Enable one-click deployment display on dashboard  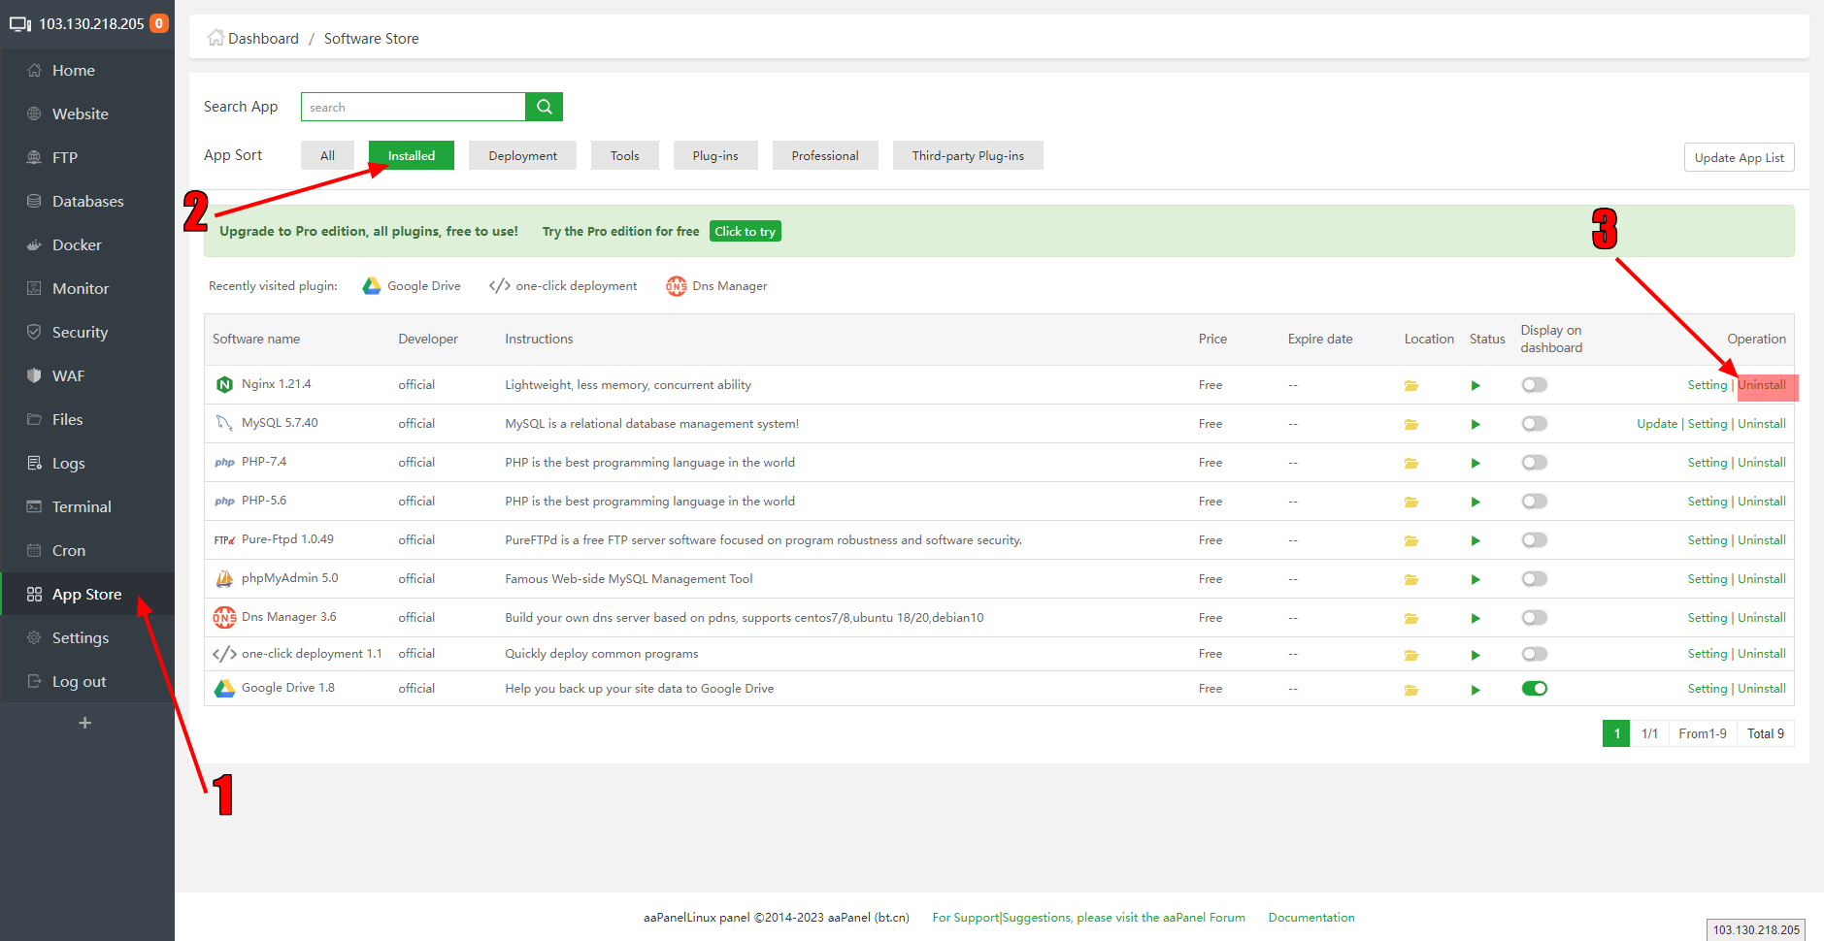1534,654
